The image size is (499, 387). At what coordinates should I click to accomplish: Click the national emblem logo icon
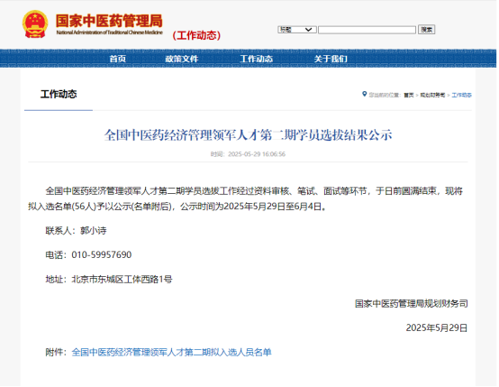(35, 24)
